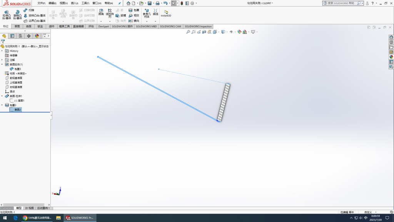Open the Appearances ball in right task pane

[391, 57]
